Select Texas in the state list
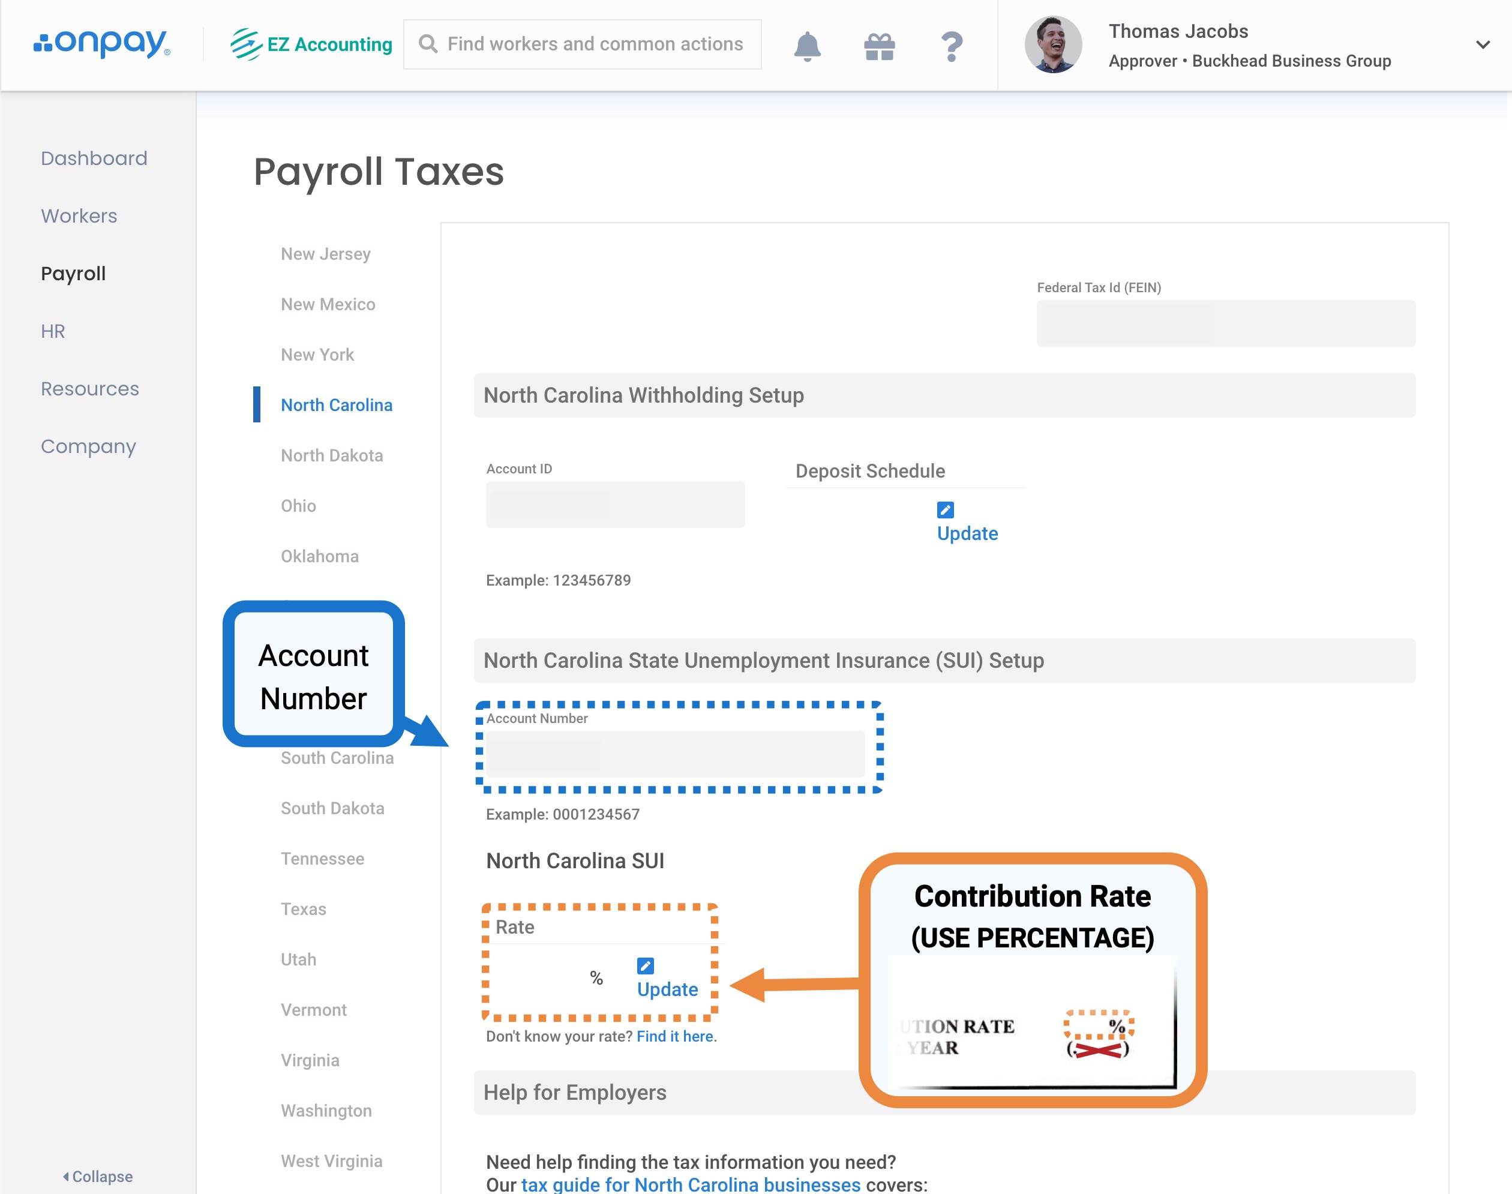Image resolution: width=1512 pixels, height=1194 pixels. (304, 909)
